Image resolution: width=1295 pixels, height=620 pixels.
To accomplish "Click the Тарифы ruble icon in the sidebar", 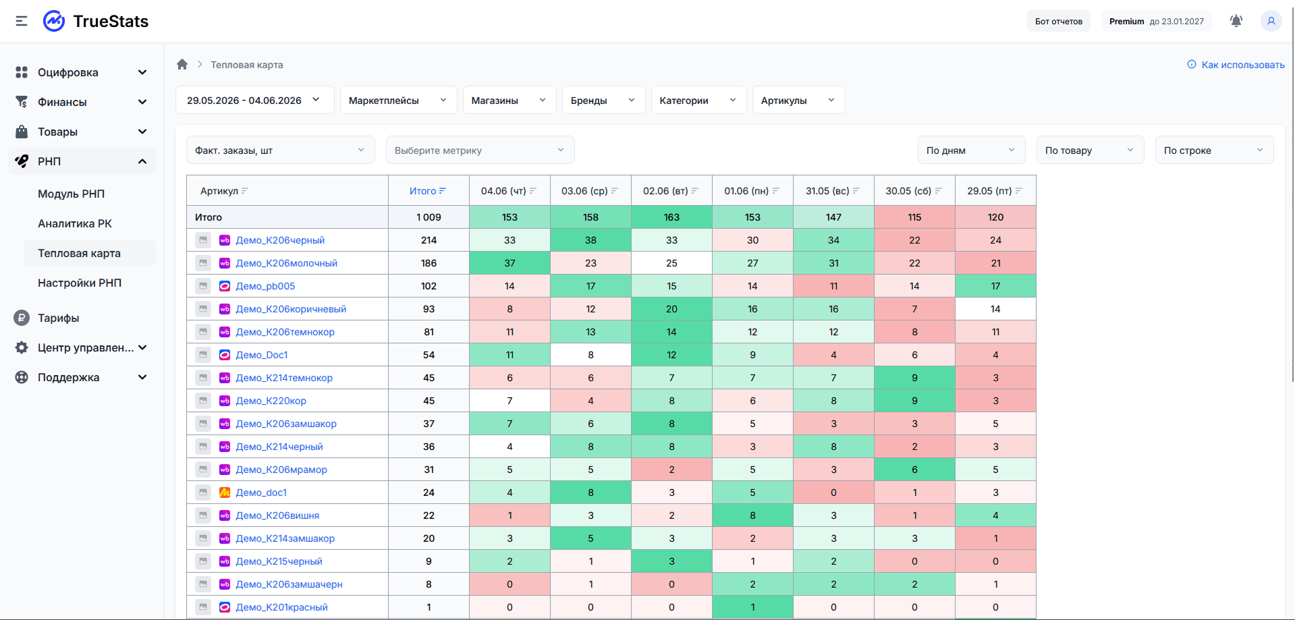I will (22, 318).
